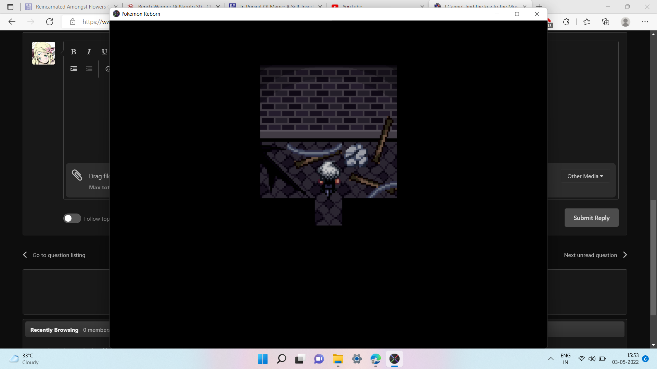The height and width of the screenshot is (369, 657).
Task: Open a new browser tab with plus
Action: 539,6
